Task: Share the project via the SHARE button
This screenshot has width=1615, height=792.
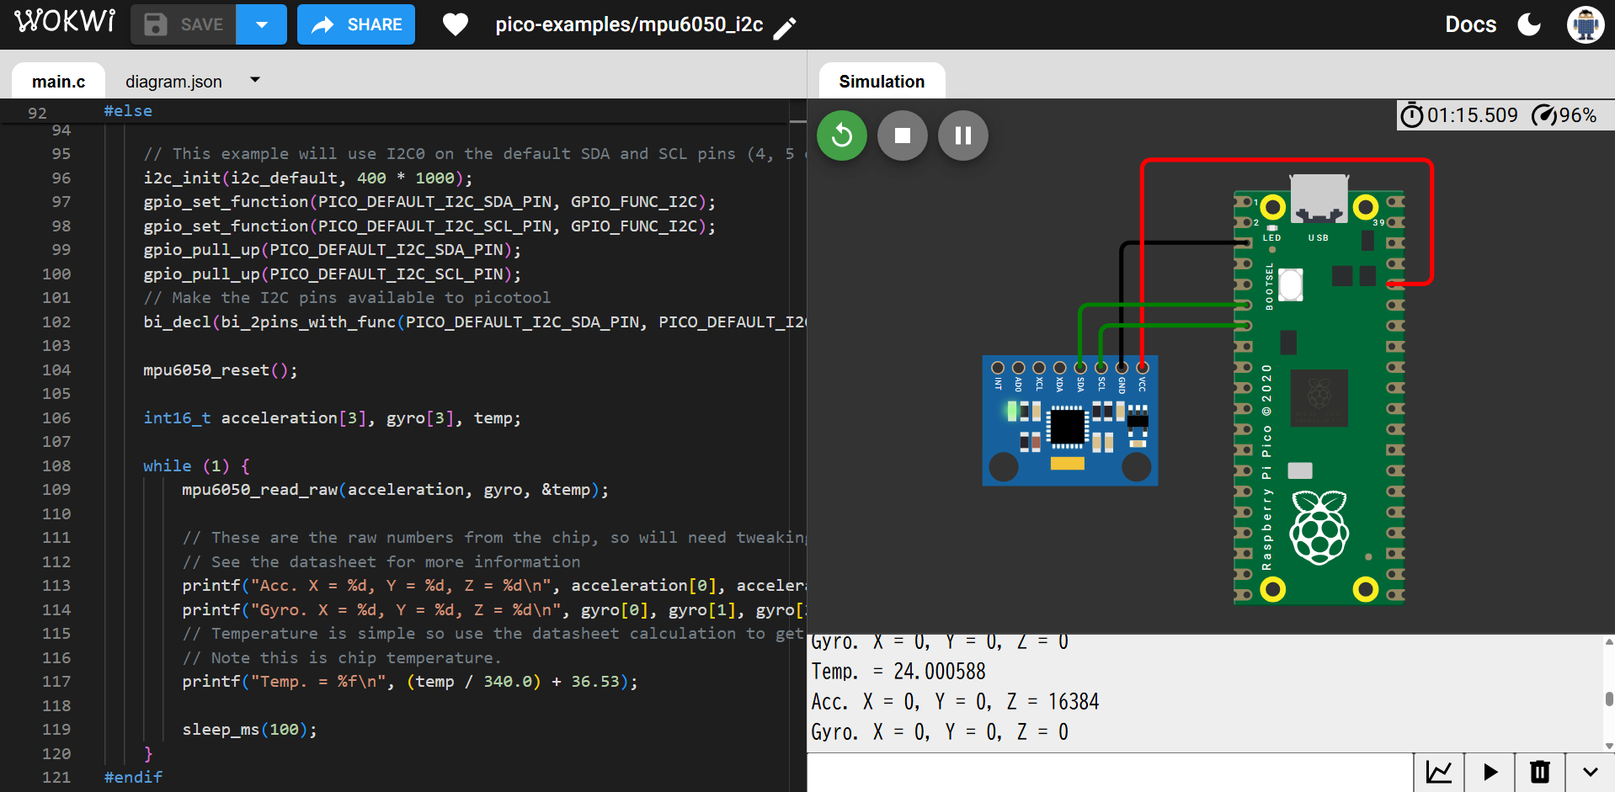Action: [356, 24]
